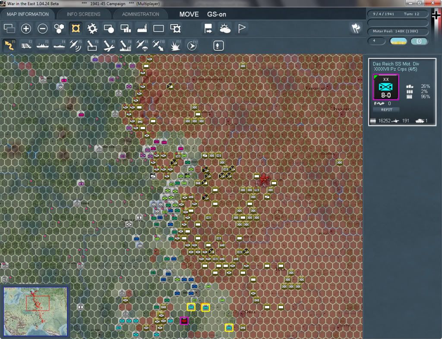Zoom in the map with plus icon
442x339 pixels.
[x=26, y=28]
